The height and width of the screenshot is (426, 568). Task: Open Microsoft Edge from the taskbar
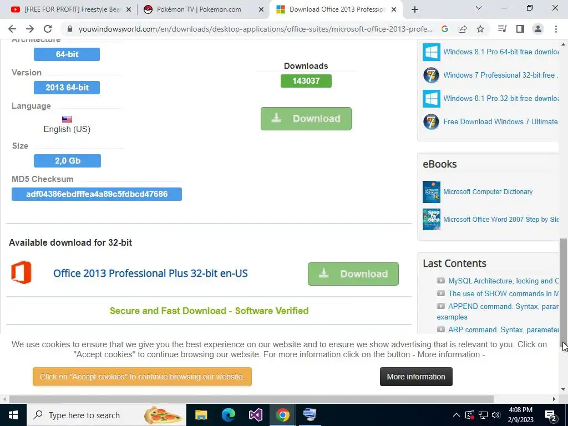tap(228, 415)
